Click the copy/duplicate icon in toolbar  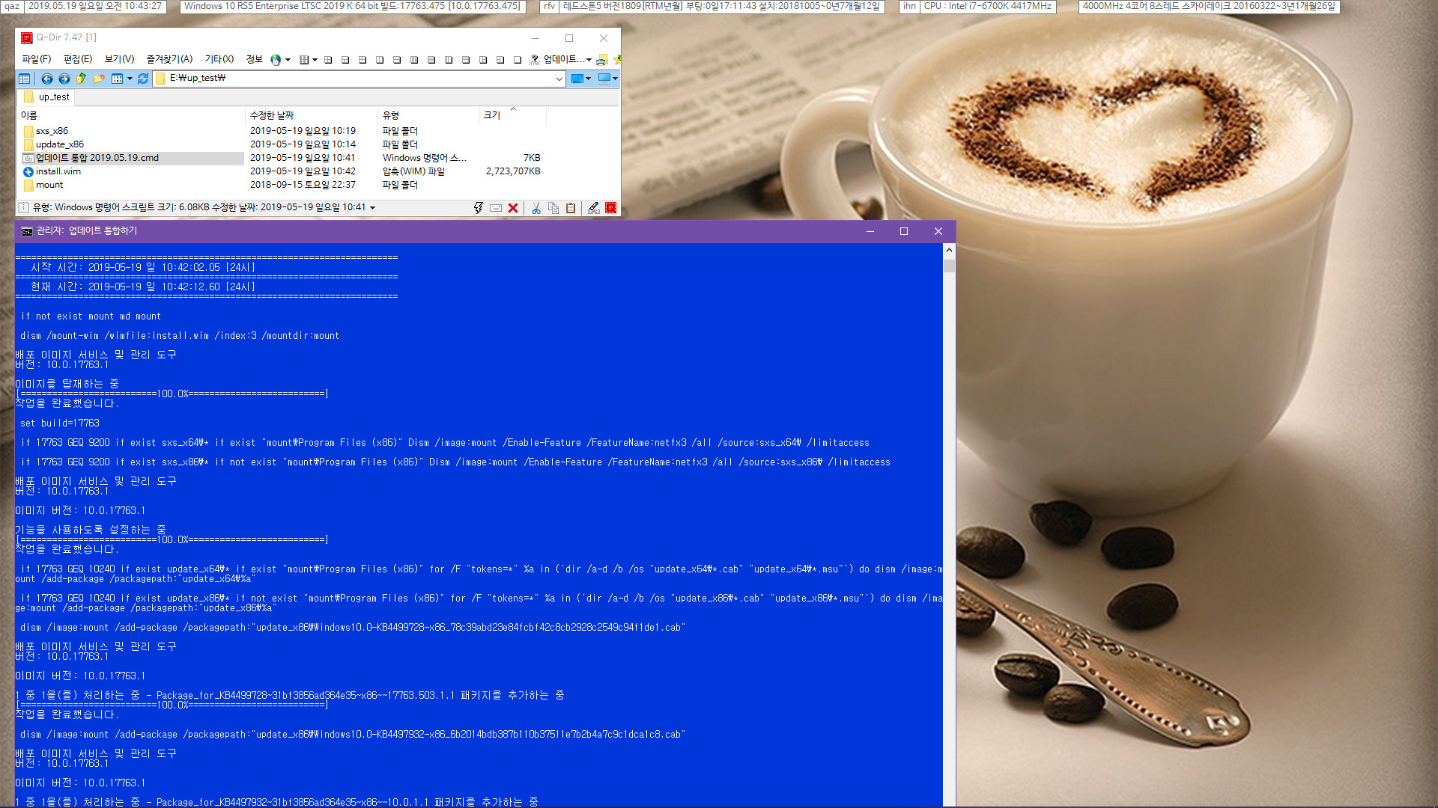552,207
